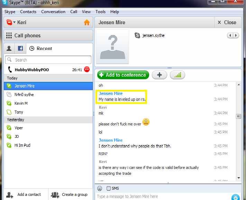Open the Call menu
Viewport: 246px width, 200px height.
tap(74, 12)
